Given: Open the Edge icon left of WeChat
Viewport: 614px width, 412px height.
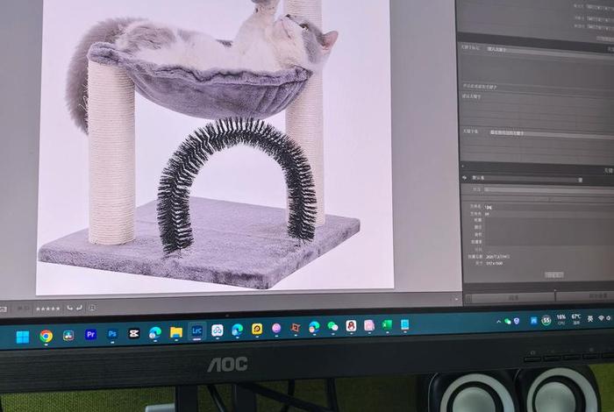Looking at the screenshot, I should click(x=314, y=327).
